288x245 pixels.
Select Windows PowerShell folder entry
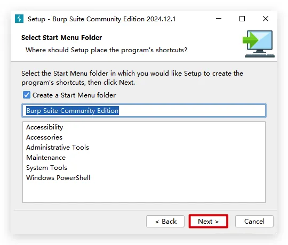pyautogui.click(x=58, y=178)
